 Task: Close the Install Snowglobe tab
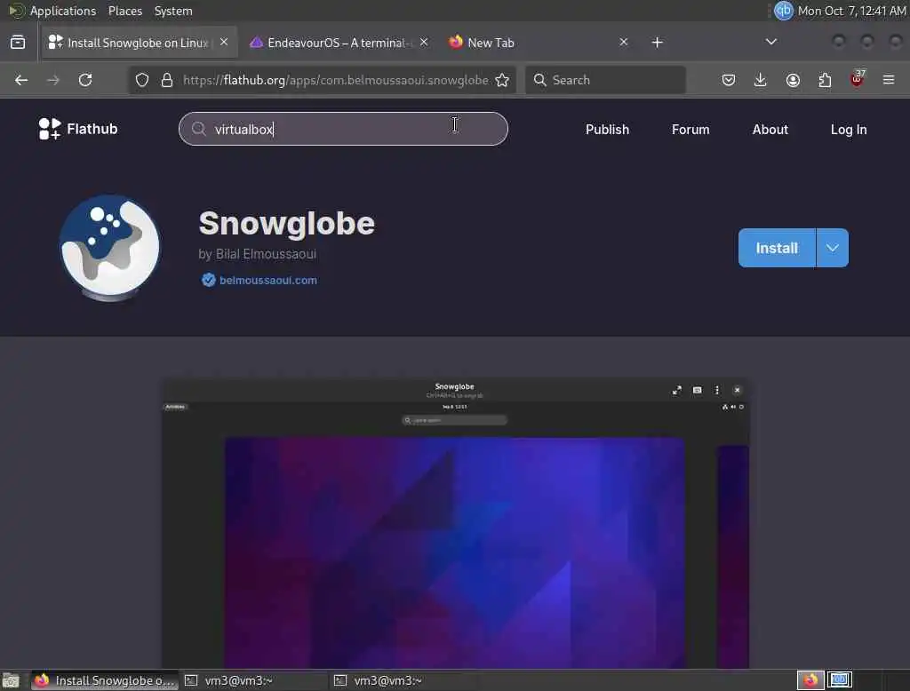(224, 43)
